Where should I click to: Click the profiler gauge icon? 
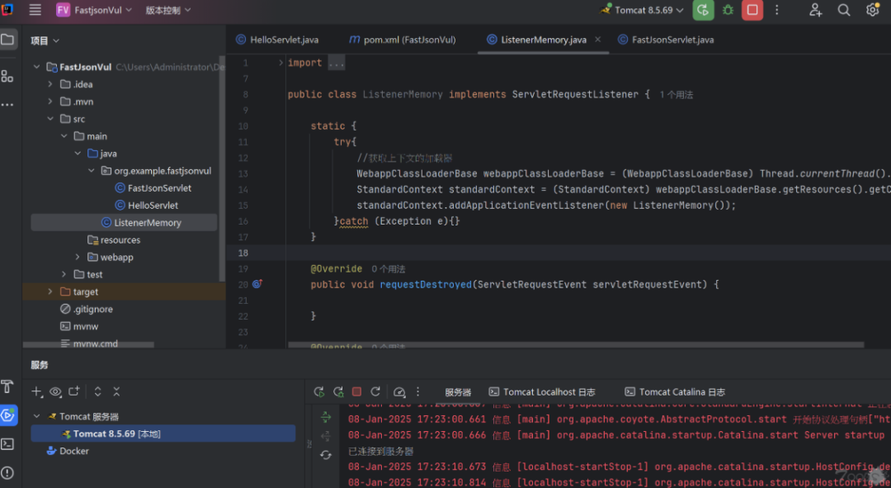tap(399, 392)
